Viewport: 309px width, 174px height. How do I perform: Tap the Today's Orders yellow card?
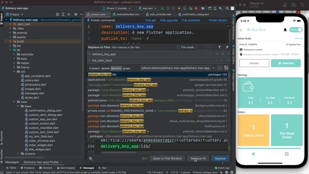253,130
